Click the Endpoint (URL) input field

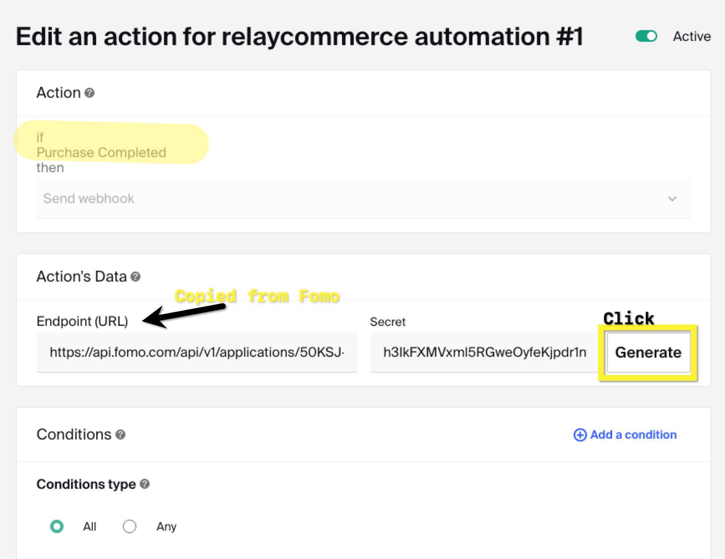click(x=197, y=352)
